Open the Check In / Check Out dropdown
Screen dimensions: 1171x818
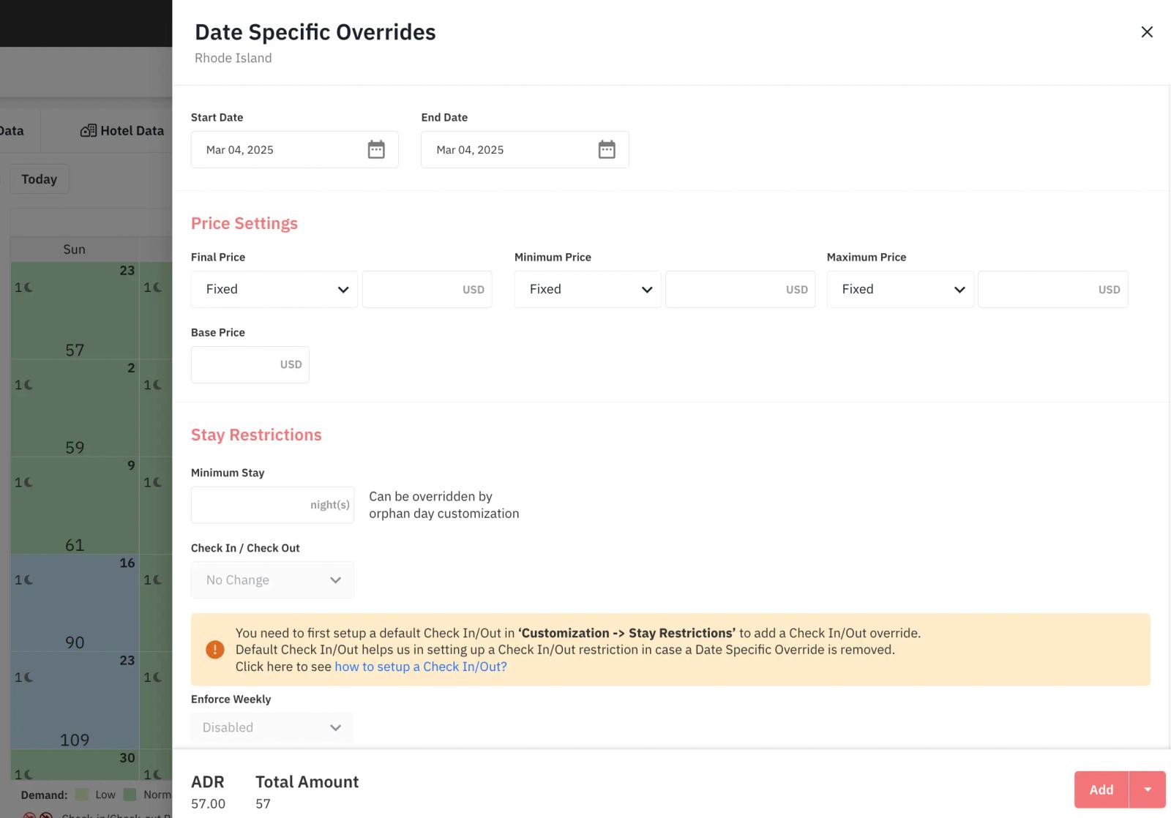[x=272, y=580]
